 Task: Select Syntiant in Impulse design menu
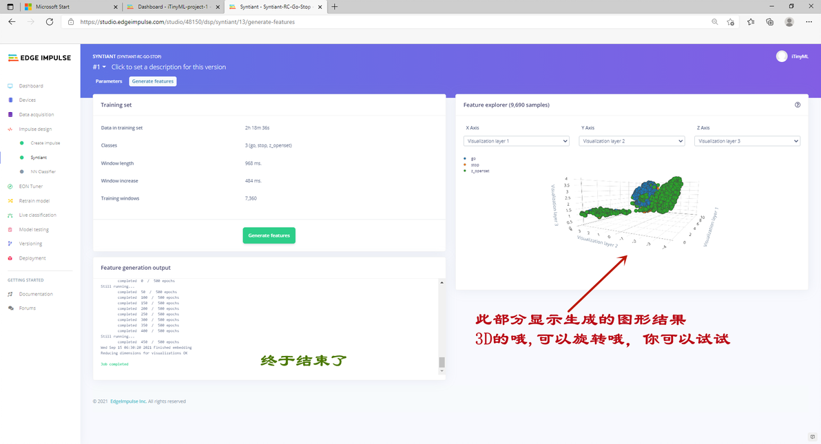pyautogui.click(x=39, y=158)
